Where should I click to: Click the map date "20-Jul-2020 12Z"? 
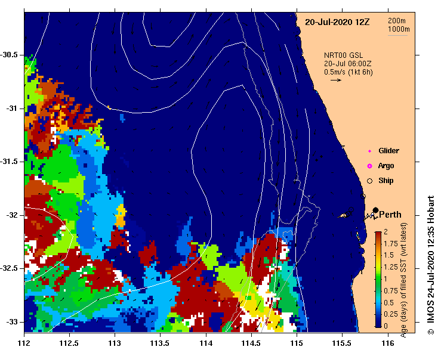(x=337, y=22)
